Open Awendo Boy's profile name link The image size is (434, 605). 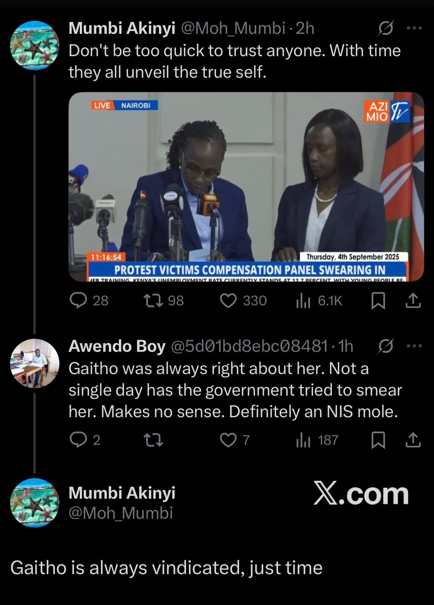pyautogui.click(x=117, y=346)
